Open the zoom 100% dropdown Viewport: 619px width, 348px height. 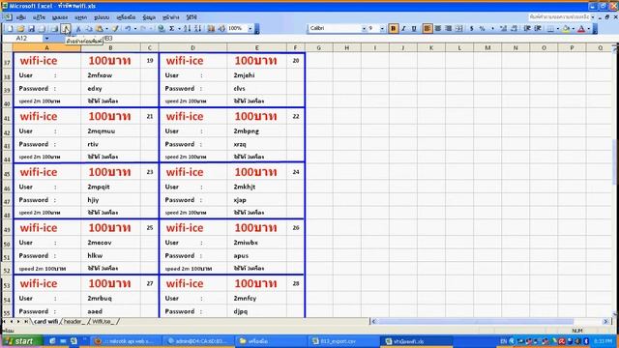click(250, 28)
